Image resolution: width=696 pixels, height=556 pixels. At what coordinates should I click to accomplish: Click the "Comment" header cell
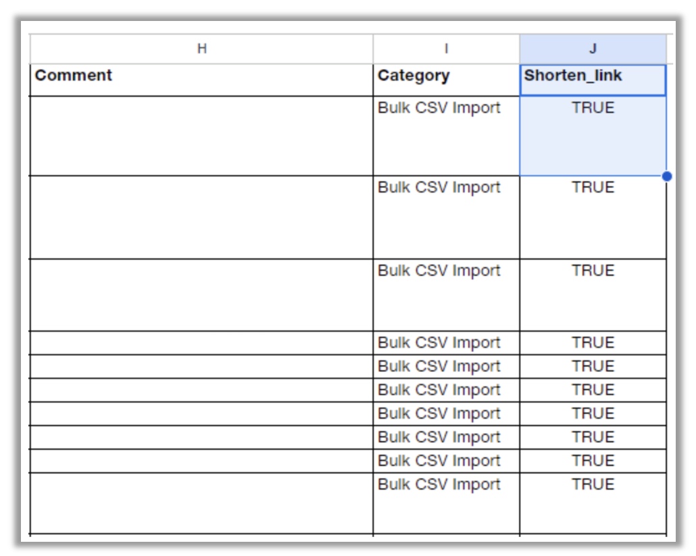(201, 79)
